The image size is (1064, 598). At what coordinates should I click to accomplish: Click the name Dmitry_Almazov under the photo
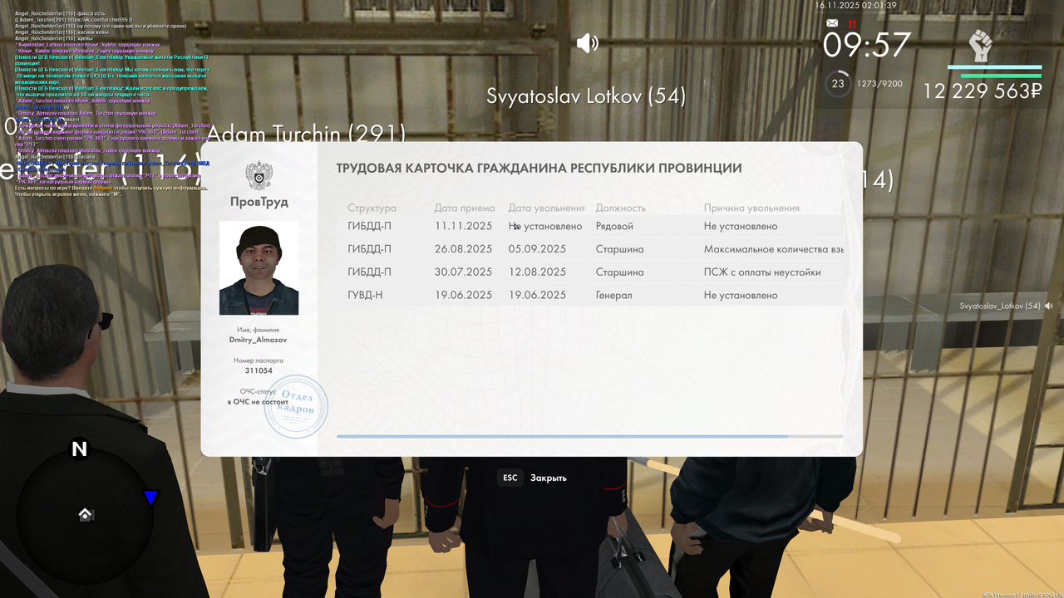tap(259, 340)
